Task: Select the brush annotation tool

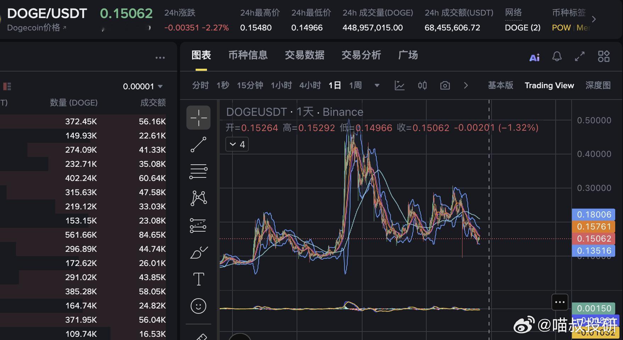Action: (x=198, y=251)
